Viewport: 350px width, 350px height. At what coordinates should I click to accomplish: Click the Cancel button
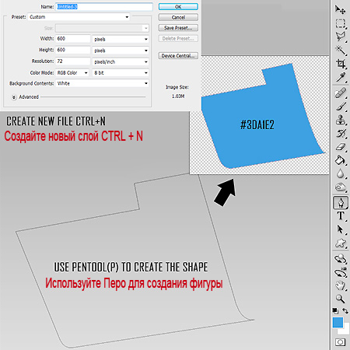[x=178, y=17]
